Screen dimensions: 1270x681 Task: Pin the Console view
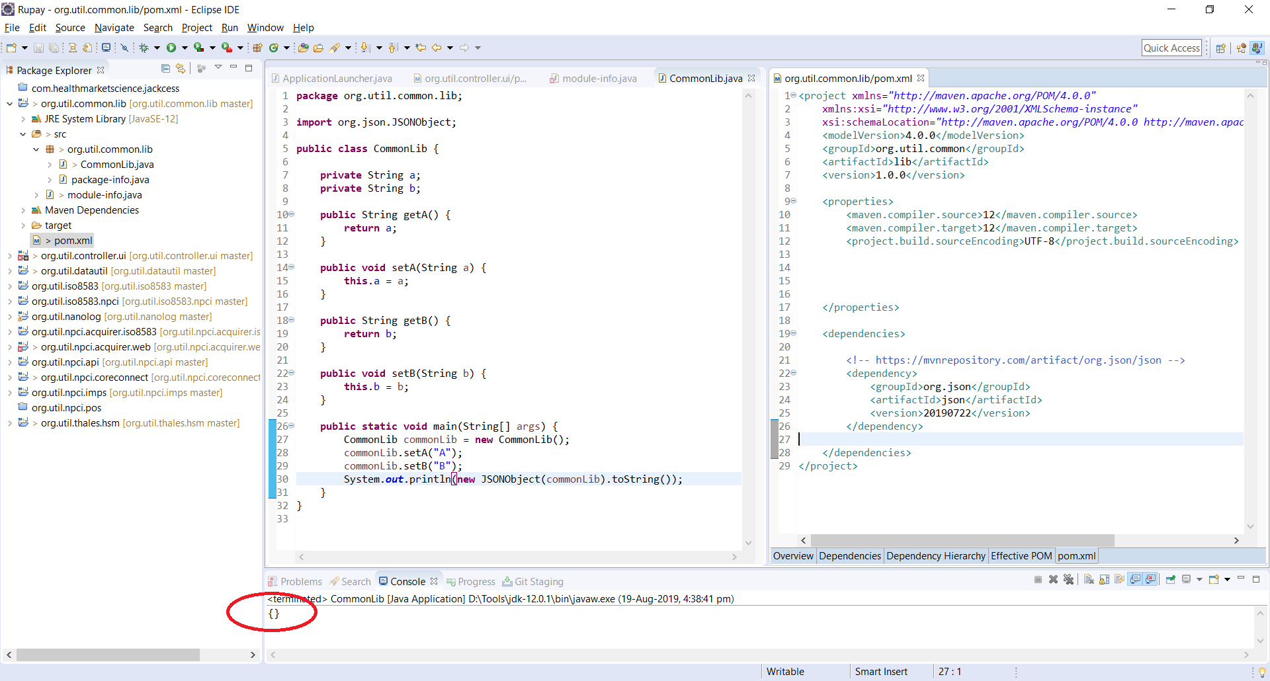[x=1170, y=580]
